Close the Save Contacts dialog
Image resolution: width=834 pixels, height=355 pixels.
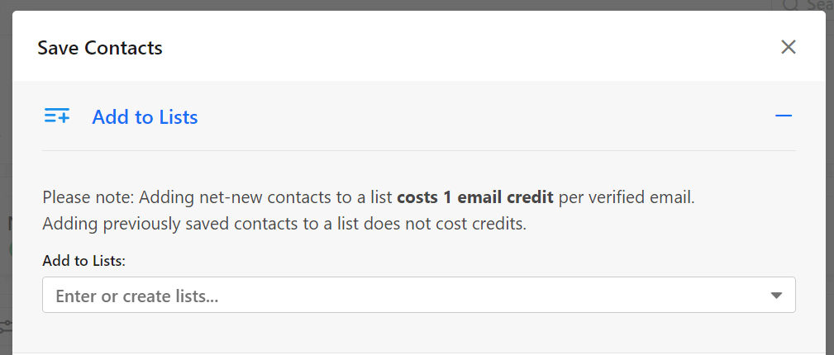[788, 47]
